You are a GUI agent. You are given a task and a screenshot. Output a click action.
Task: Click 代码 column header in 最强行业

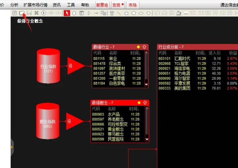pyautogui.click(x=97, y=53)
